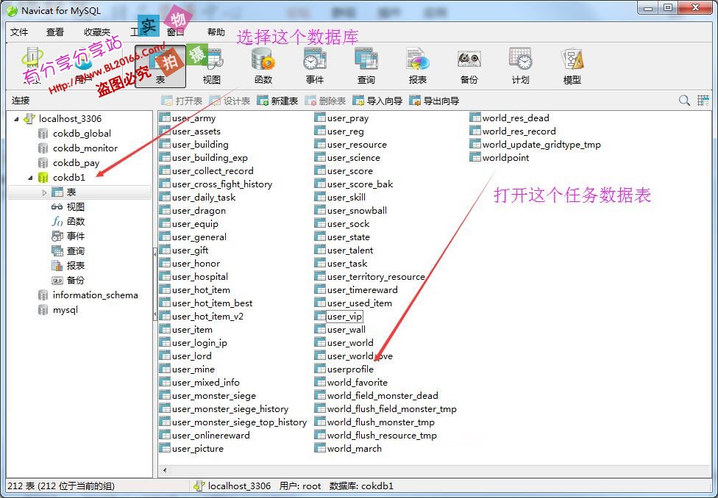Viewport: 718px width, 498px height.
Task: Open the 事件 (Event) toolbar icon
Action: pos(315,66)
